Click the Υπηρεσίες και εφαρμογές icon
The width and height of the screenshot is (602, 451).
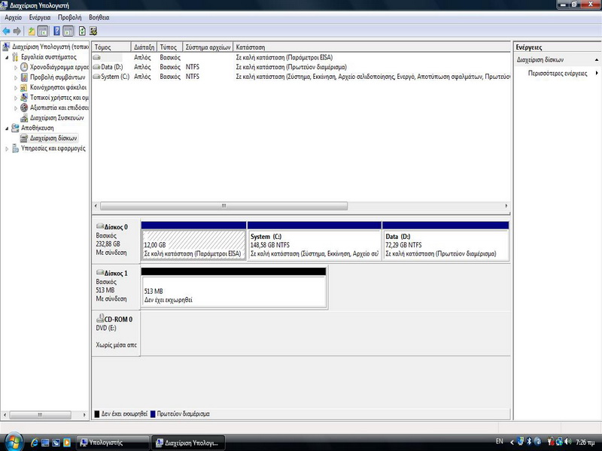(15, 148)
